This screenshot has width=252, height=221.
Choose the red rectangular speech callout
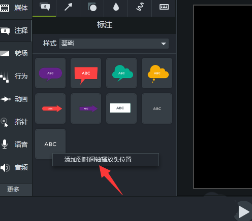click(x=86, y=73)
